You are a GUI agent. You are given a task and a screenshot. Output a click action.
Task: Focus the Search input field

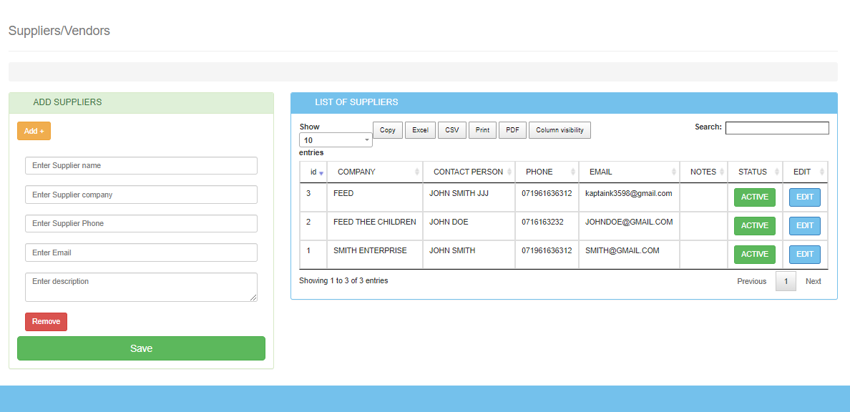777,128
